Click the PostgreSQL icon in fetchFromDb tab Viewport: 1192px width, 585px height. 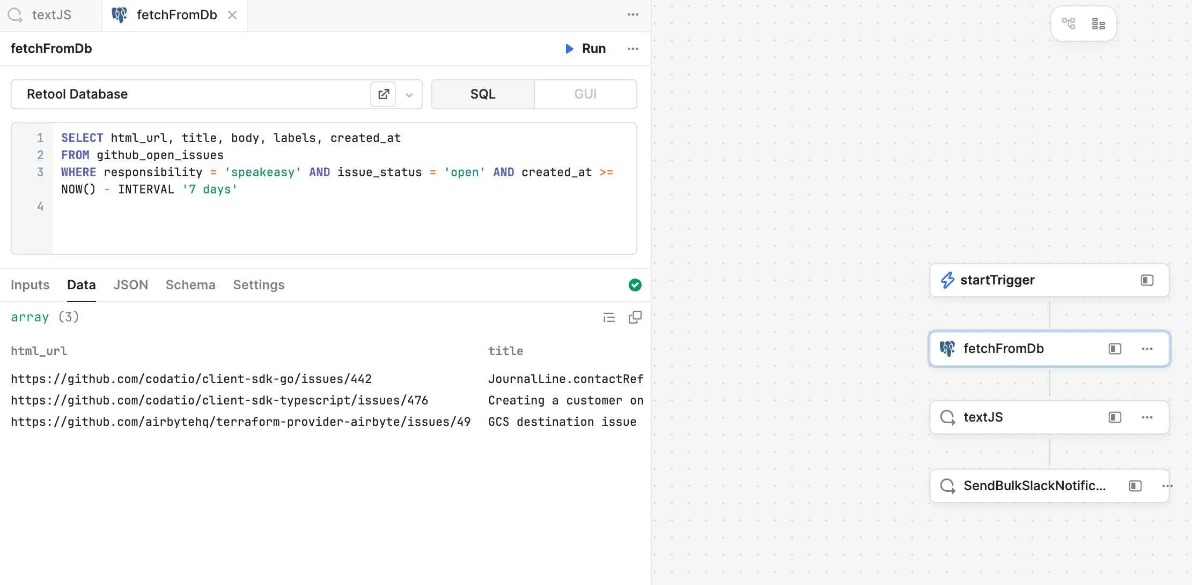(x=119, y=15)
